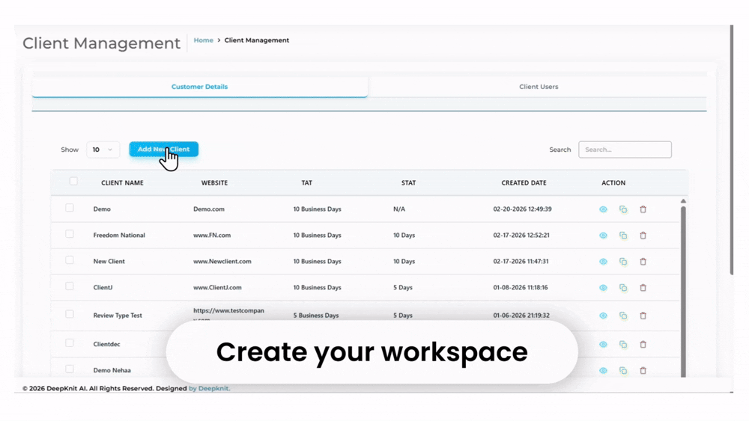Click the www.ClientJ.com cell
The image size is (749, 421).
pos(217,288)
